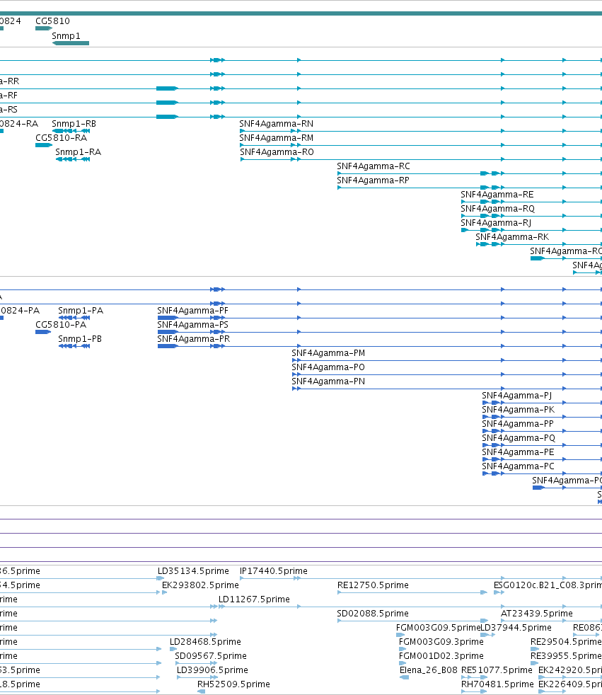Click the CG5810 gene arrow glyph
602x695 pixels.
44,28
